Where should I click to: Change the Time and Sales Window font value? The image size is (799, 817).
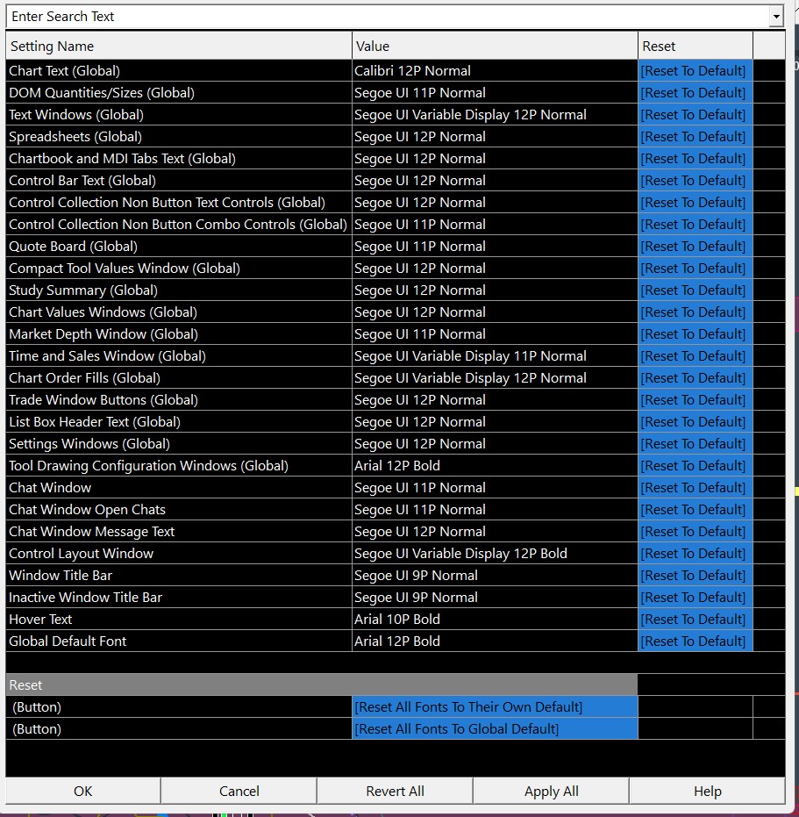[495, 356]
